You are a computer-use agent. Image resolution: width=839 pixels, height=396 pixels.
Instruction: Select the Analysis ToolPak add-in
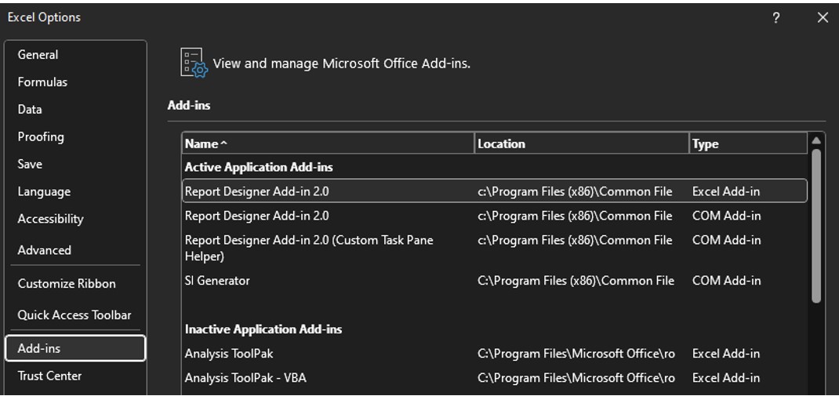point(495,354)
